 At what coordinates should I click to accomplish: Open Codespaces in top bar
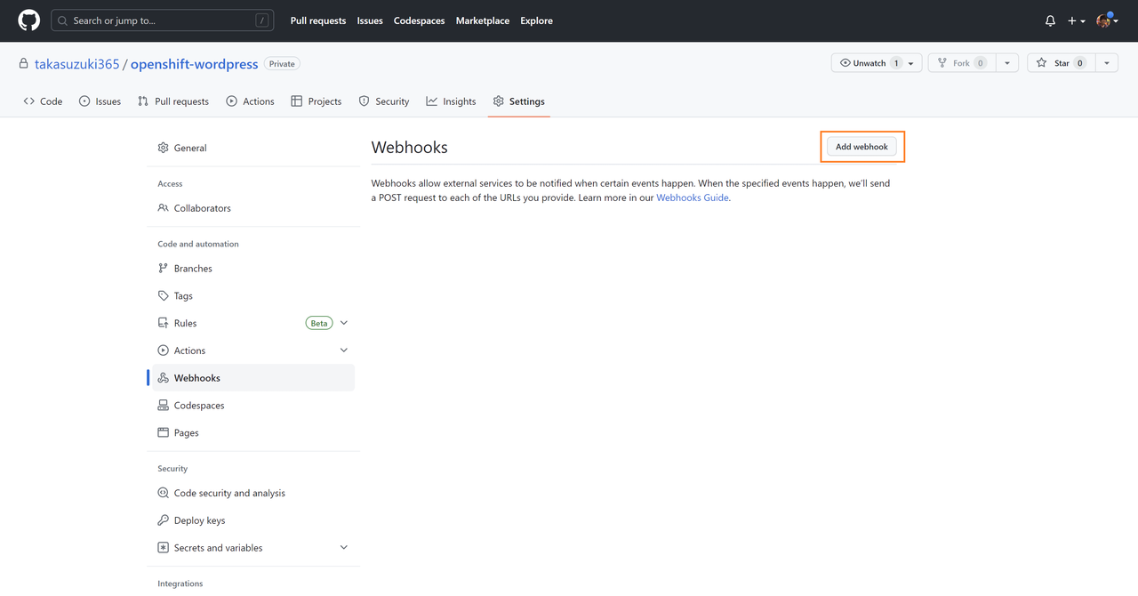click(x=419, y=20)
